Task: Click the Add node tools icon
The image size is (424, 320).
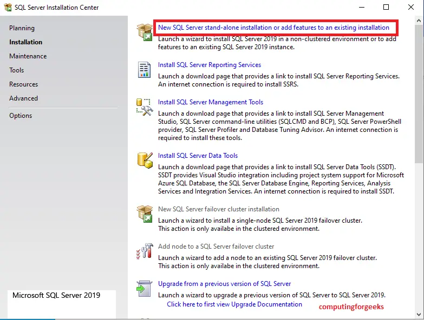Action: coord(145,251)
